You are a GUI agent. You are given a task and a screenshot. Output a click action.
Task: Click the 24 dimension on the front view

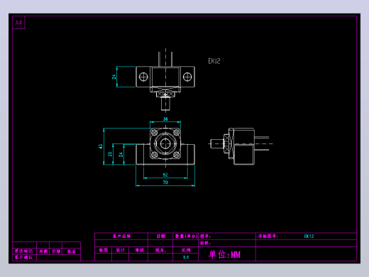pyautogui.click(x=121, y=155)
